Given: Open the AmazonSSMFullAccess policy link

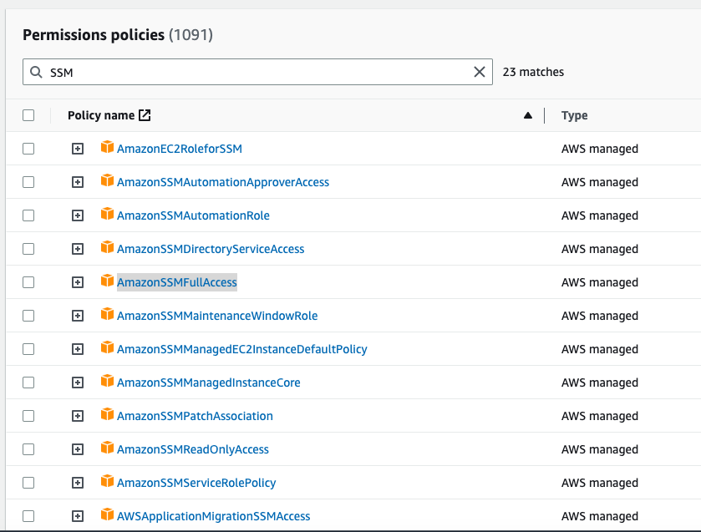Looking at the screenshot, I should point(176,282).
